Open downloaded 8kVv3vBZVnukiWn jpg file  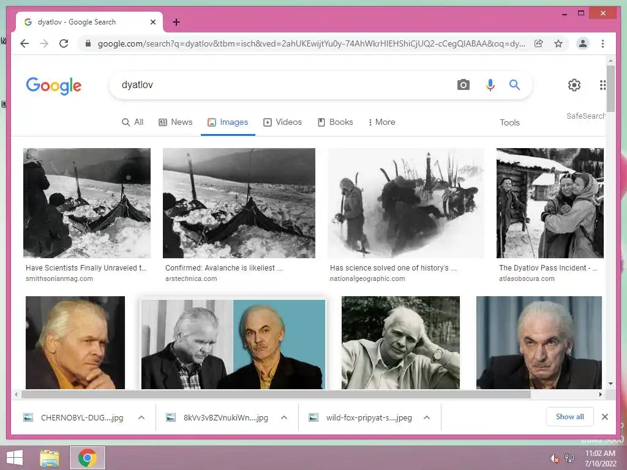(218, 417)
